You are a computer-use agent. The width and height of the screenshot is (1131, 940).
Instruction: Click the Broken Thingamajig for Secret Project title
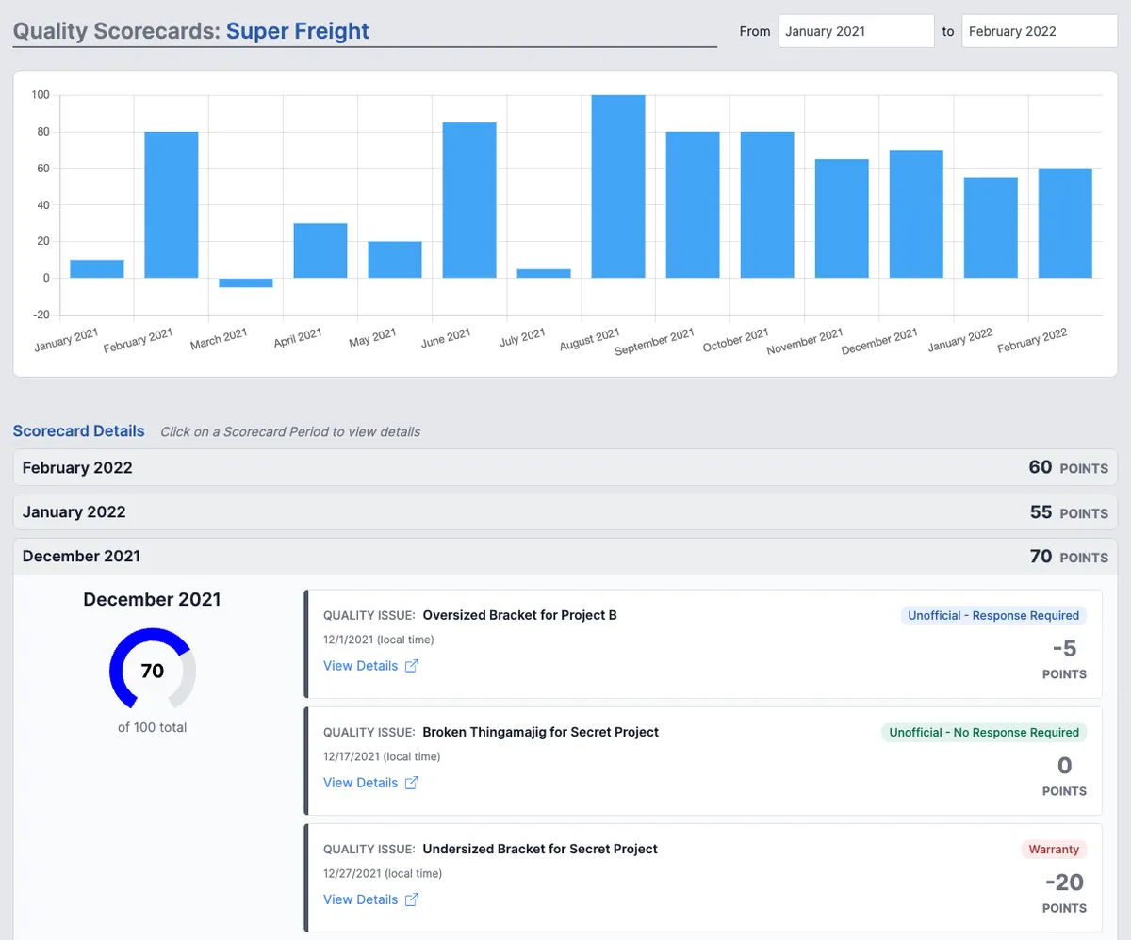tap(541, 732)
